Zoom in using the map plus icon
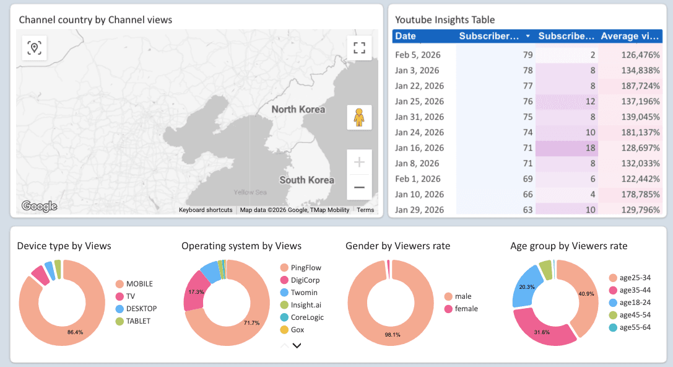 (359, 161)
